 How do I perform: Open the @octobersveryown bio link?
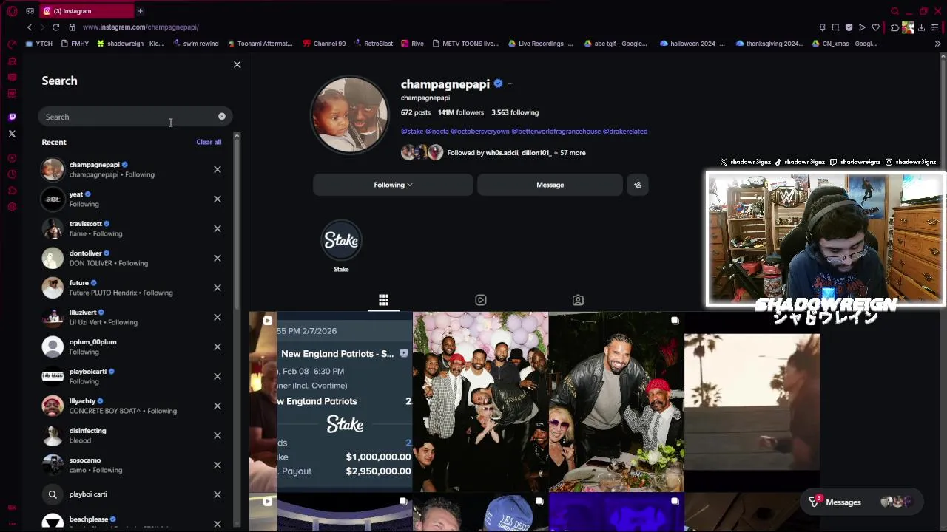(480, 132)
